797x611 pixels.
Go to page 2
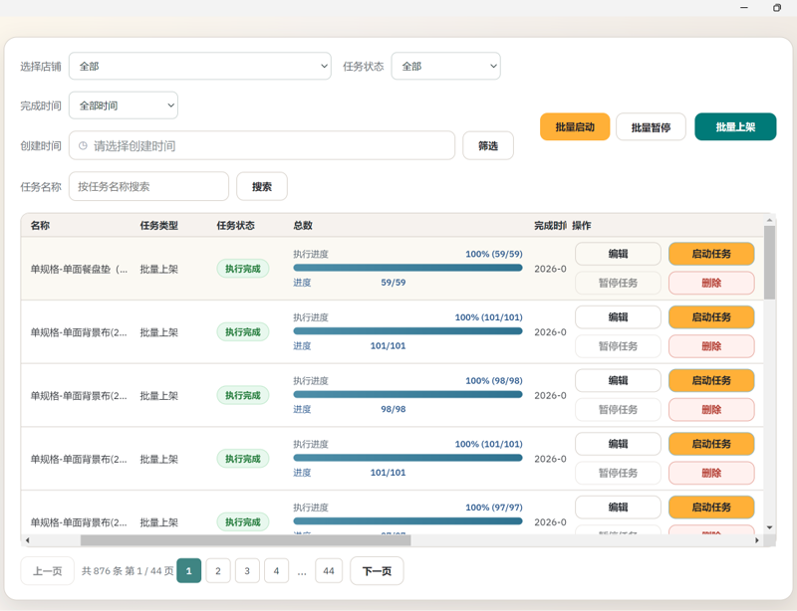pos(218,571)
